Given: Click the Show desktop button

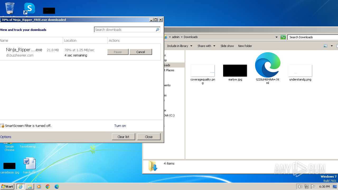Looking at the screenshot, I should 335,187.
